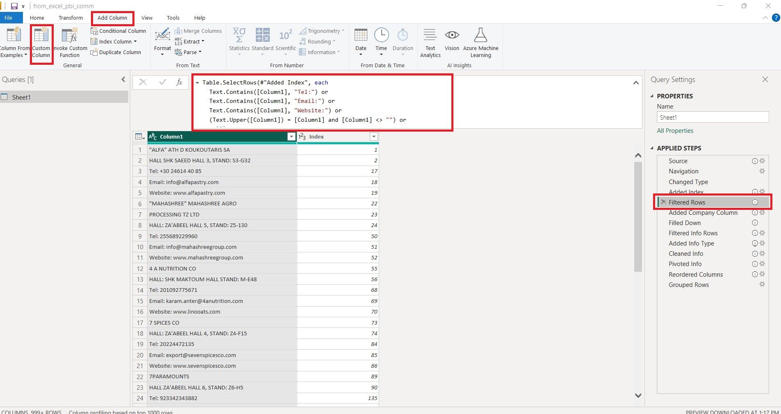Collapse the ribbon

pyautogui.click(x=765, y=18)
